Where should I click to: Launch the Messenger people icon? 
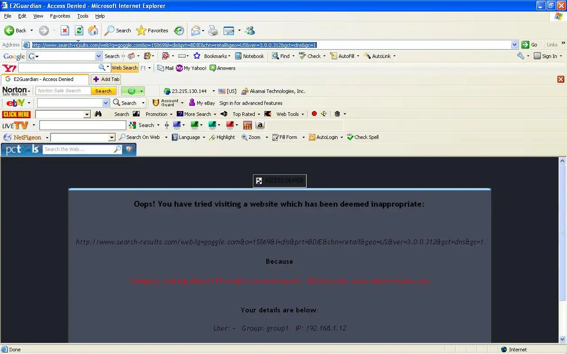pyautogui.click(x=250, y=31)
